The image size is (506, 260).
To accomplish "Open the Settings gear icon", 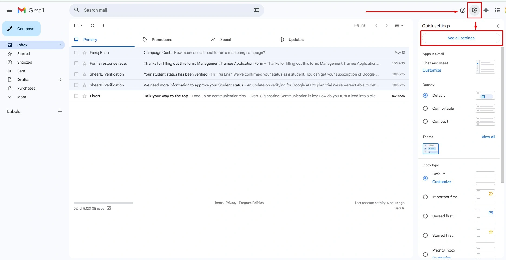I will (474, 10).
